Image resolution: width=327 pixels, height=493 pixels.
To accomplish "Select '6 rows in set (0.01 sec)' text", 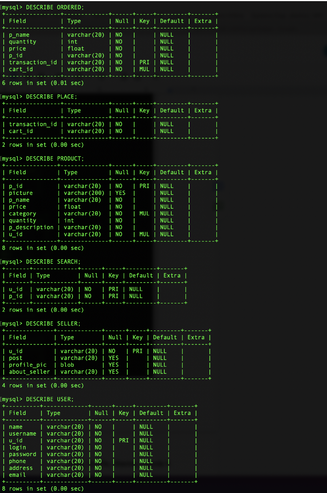I will [x=43, y=83].
